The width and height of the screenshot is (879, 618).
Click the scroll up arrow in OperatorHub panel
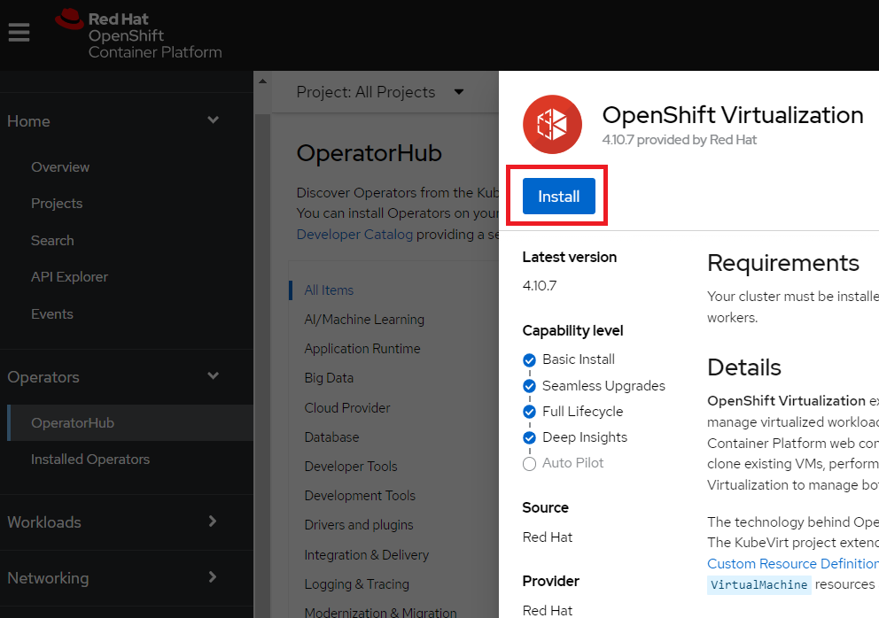(262, 81)
